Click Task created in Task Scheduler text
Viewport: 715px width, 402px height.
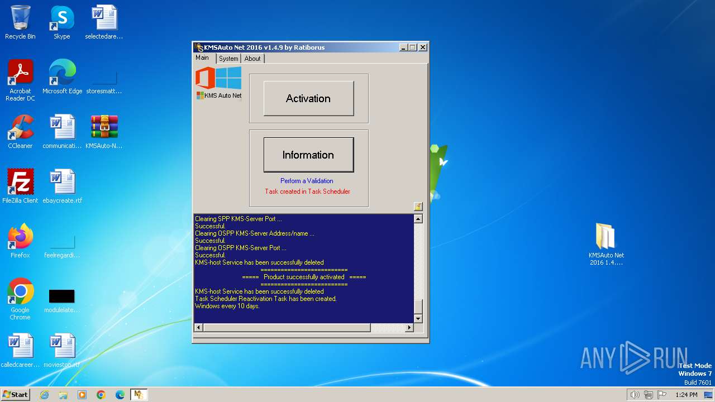coord(307,192)
